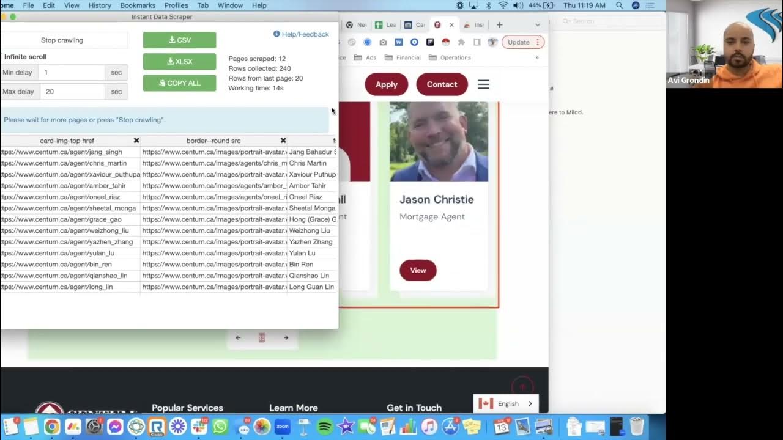Open Spotify from the Dock
Screen dimensions: 783x440
pyautogui.click(x=325, y=427)
